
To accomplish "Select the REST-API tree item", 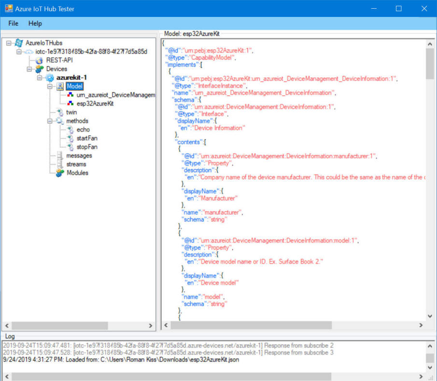I will click(x=59, y=60).
